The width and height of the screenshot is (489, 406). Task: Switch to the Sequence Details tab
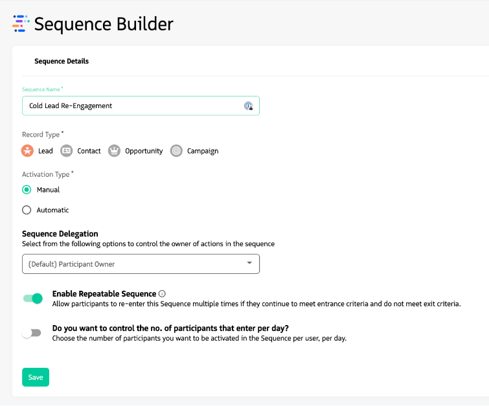(62, 62)
